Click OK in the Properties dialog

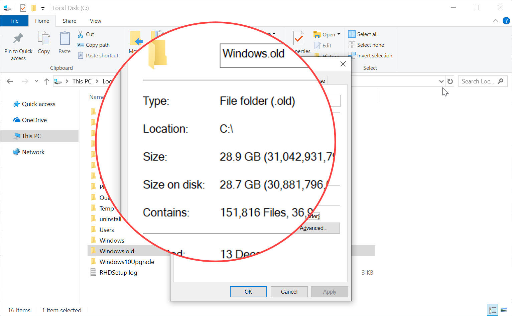(x=248, y=292)
